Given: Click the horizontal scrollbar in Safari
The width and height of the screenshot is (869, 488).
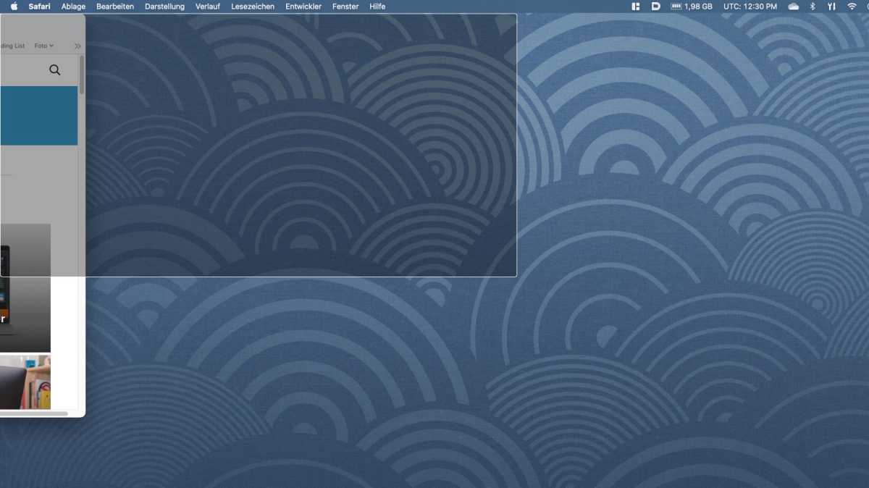Looking at the screenshot, I should (34, 413).
